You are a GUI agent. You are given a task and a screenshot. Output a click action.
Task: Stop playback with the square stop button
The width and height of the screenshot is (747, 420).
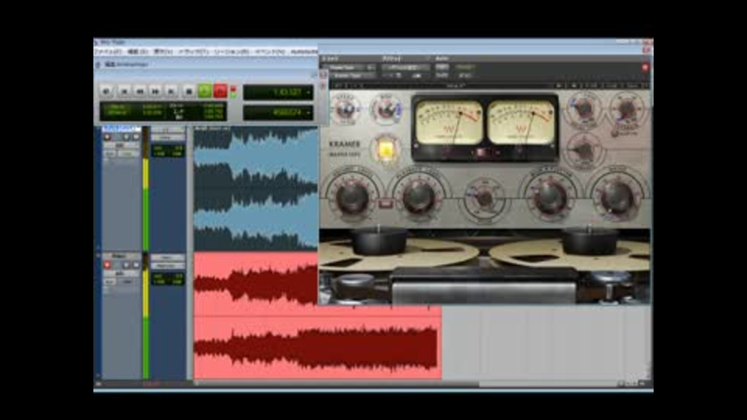(x=188, y=90)
